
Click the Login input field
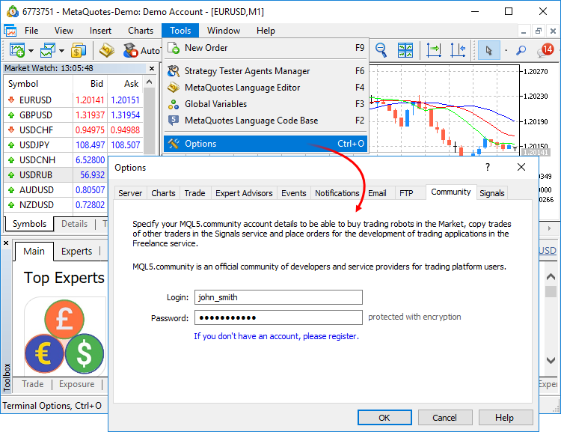(278, 297)
